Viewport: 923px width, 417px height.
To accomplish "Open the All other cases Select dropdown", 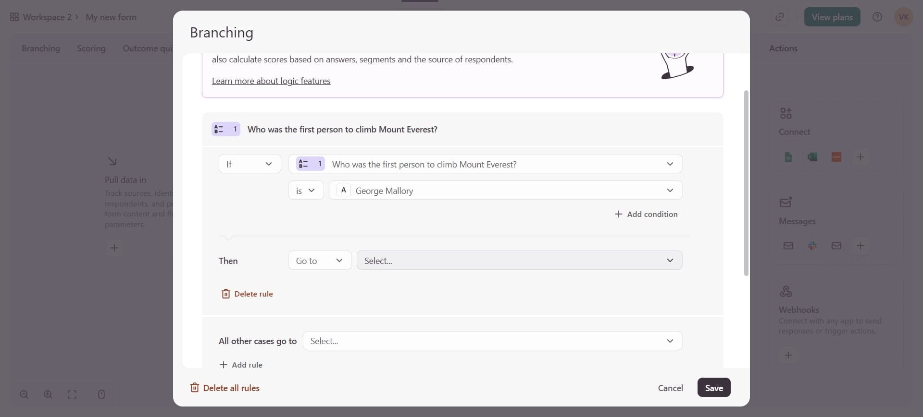I will (492, 341).
